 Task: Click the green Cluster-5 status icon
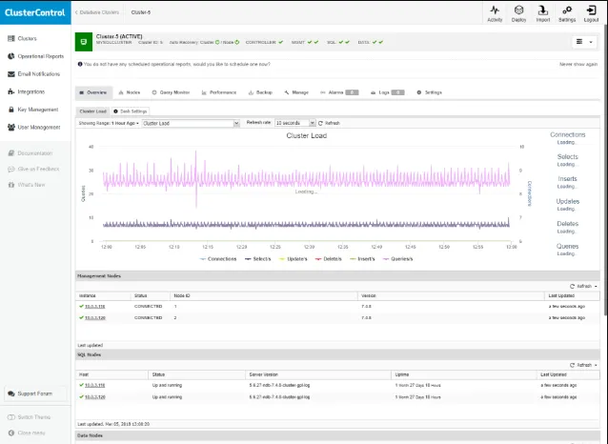click(x=83, y=42)
